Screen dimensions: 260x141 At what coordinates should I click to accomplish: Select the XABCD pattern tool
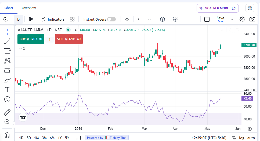[7, 60]
